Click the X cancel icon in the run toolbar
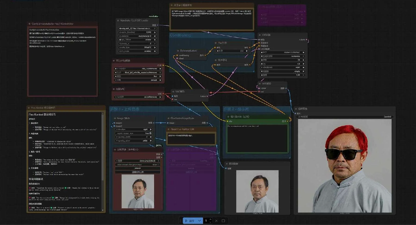Screen dimensions: 416x225 coord(216,221)
